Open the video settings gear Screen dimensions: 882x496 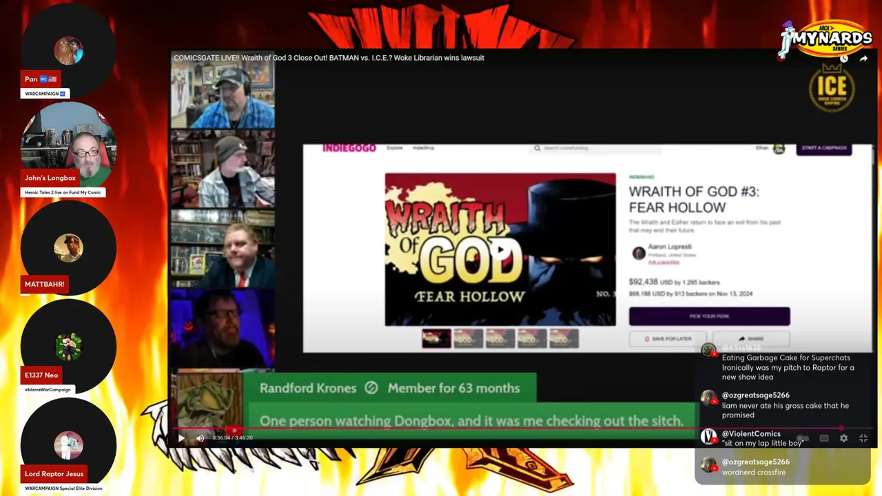(x=843, y=438)
